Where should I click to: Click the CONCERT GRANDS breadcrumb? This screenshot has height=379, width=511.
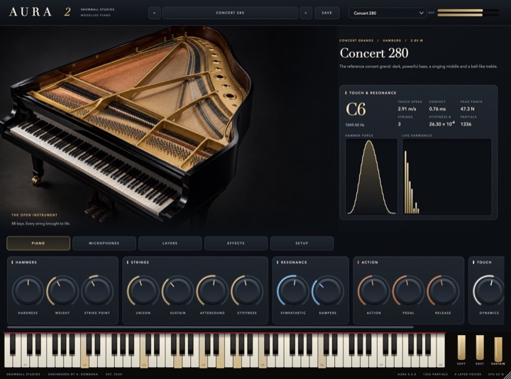(x=356, y=40)
